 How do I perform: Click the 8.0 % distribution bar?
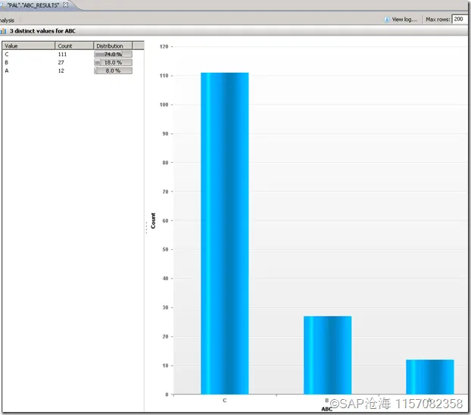pos(113,70)
